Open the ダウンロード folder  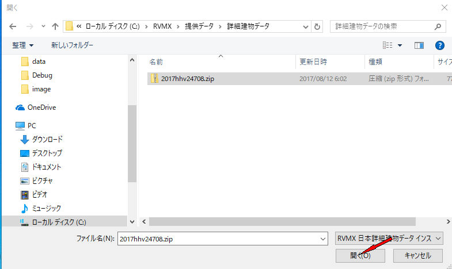(x=47, y=139)
